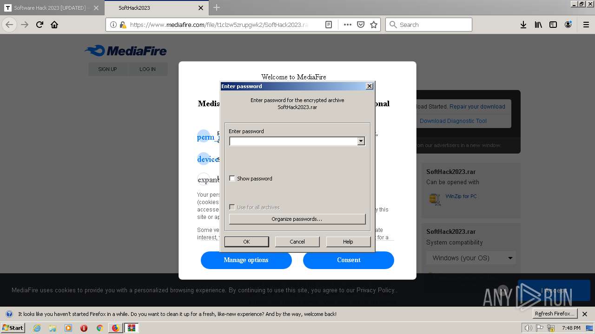Open Windows Start menu

(x=13, y=328)
